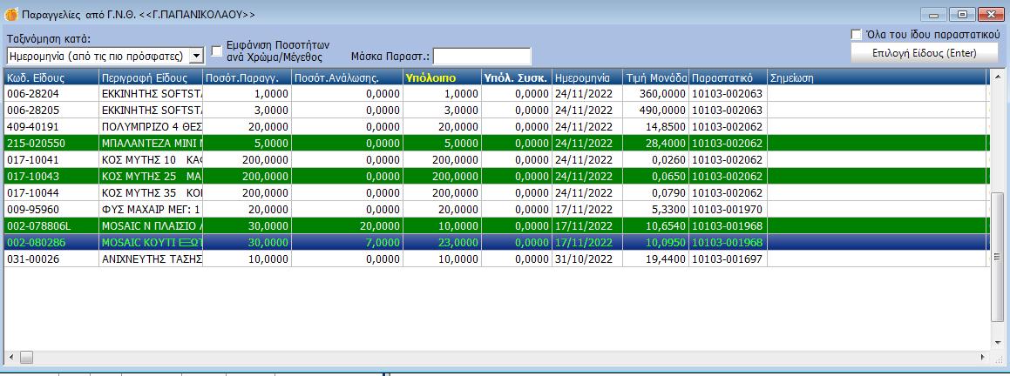Click unit price 28,4000
The image size is (1010, 376).
tap(666, 143)
